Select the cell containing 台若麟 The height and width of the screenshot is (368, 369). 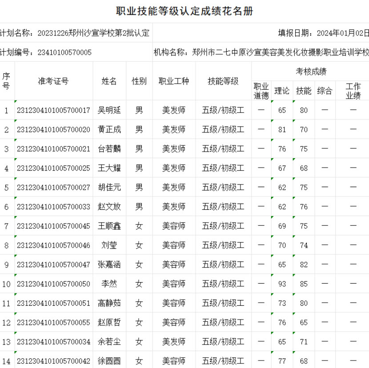[x=109, y=149]
